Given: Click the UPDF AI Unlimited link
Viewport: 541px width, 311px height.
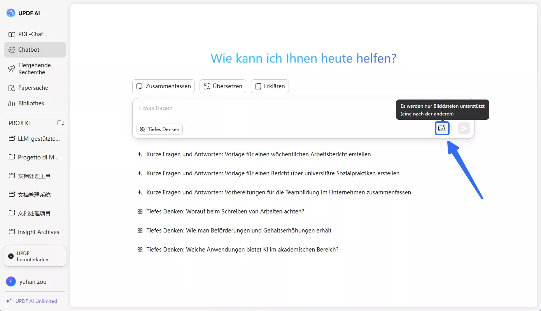Looking at the screenshot, I should coord(32,301).
